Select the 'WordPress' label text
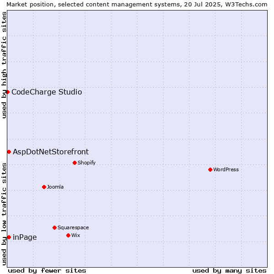 (x=226, y=170)
